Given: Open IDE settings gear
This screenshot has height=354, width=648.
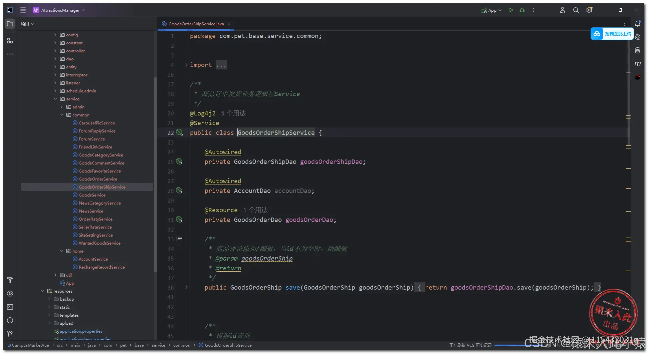Looking at the screenshot, I should click(x=589, y=10).
